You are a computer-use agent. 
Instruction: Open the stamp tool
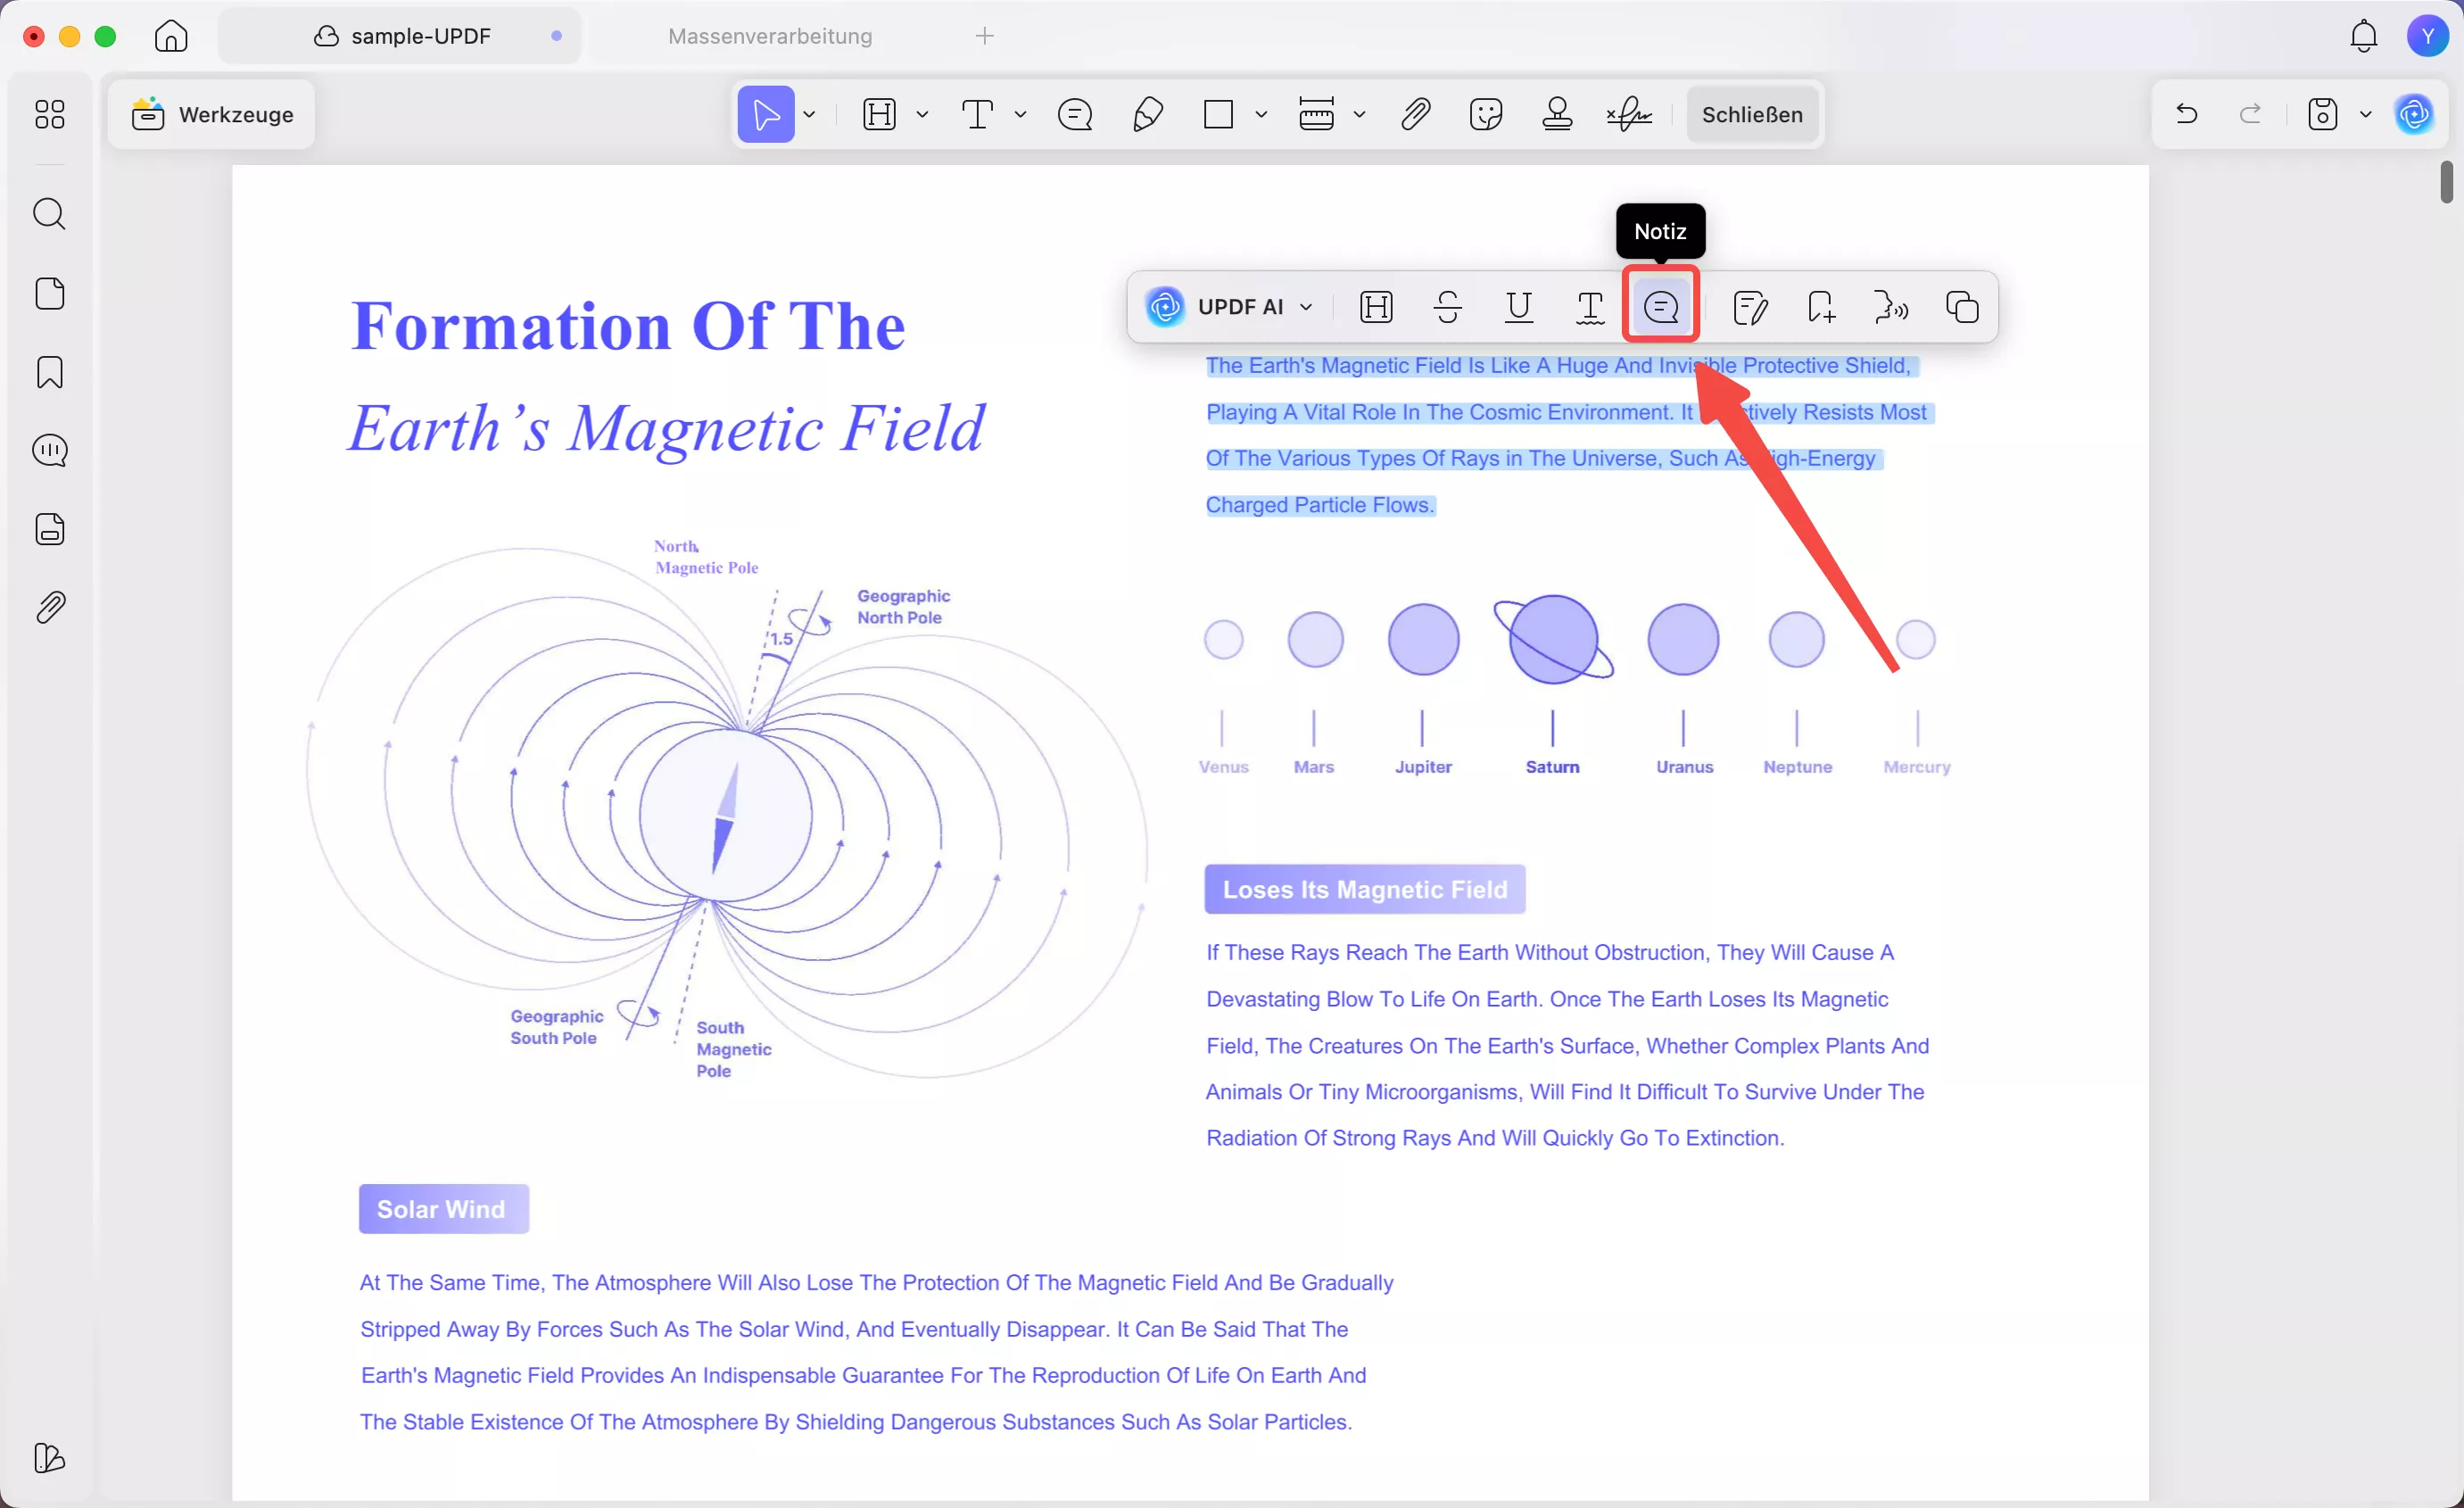(x=1557, y=115)
